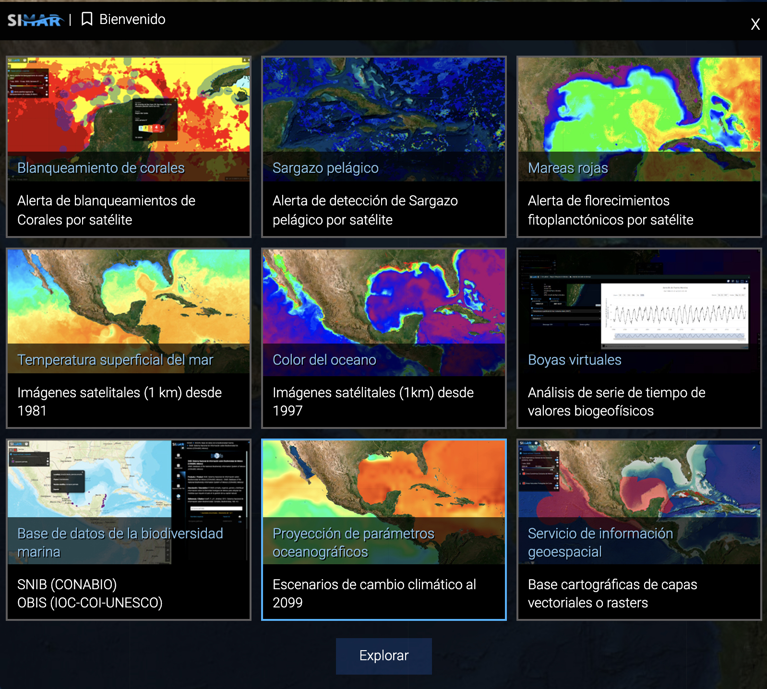Click the Boyas virtuales title link

pos(575,360)
